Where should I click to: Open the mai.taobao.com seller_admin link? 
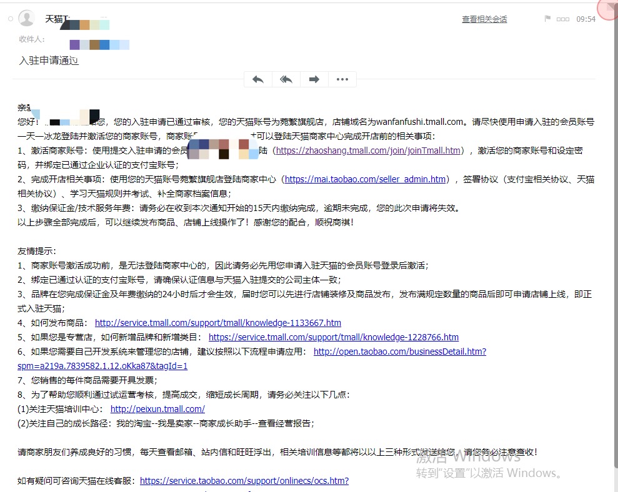365,179
